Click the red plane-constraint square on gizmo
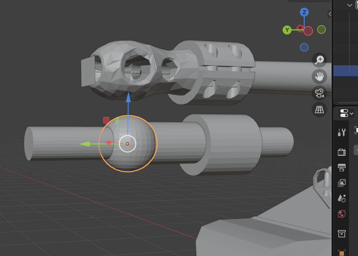The width and height of the screenshot is (358, 256). click(x=106, y=120)
